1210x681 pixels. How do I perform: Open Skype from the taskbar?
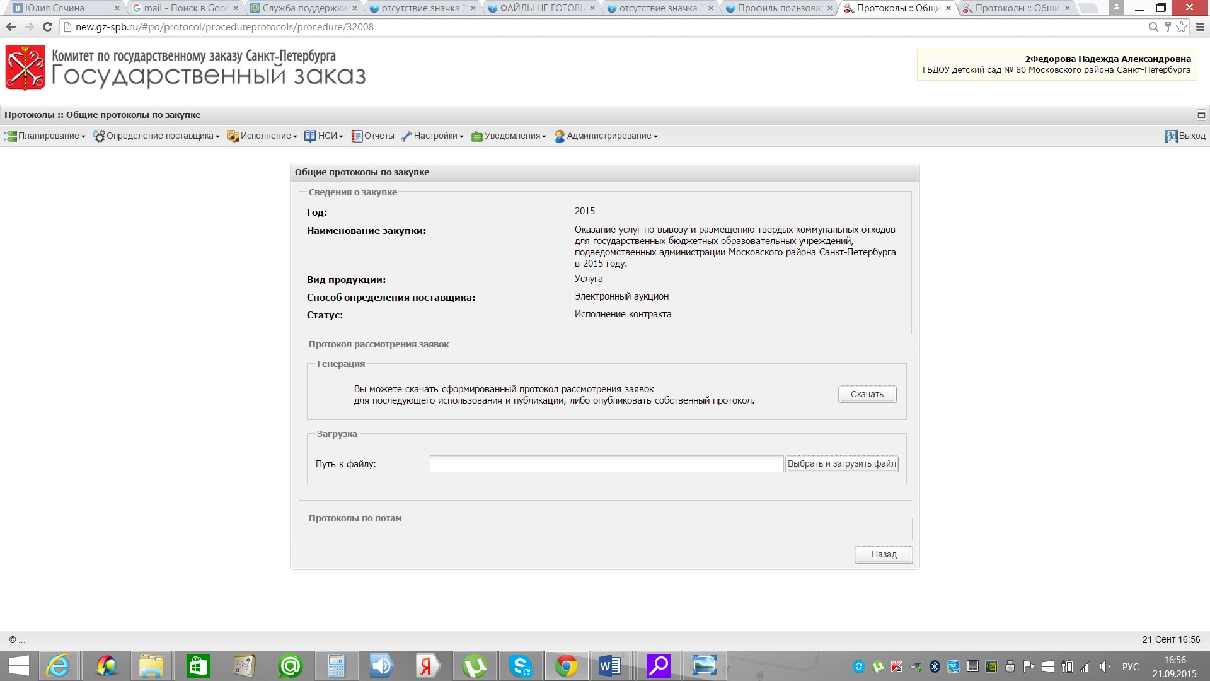[x=521, y=666]
